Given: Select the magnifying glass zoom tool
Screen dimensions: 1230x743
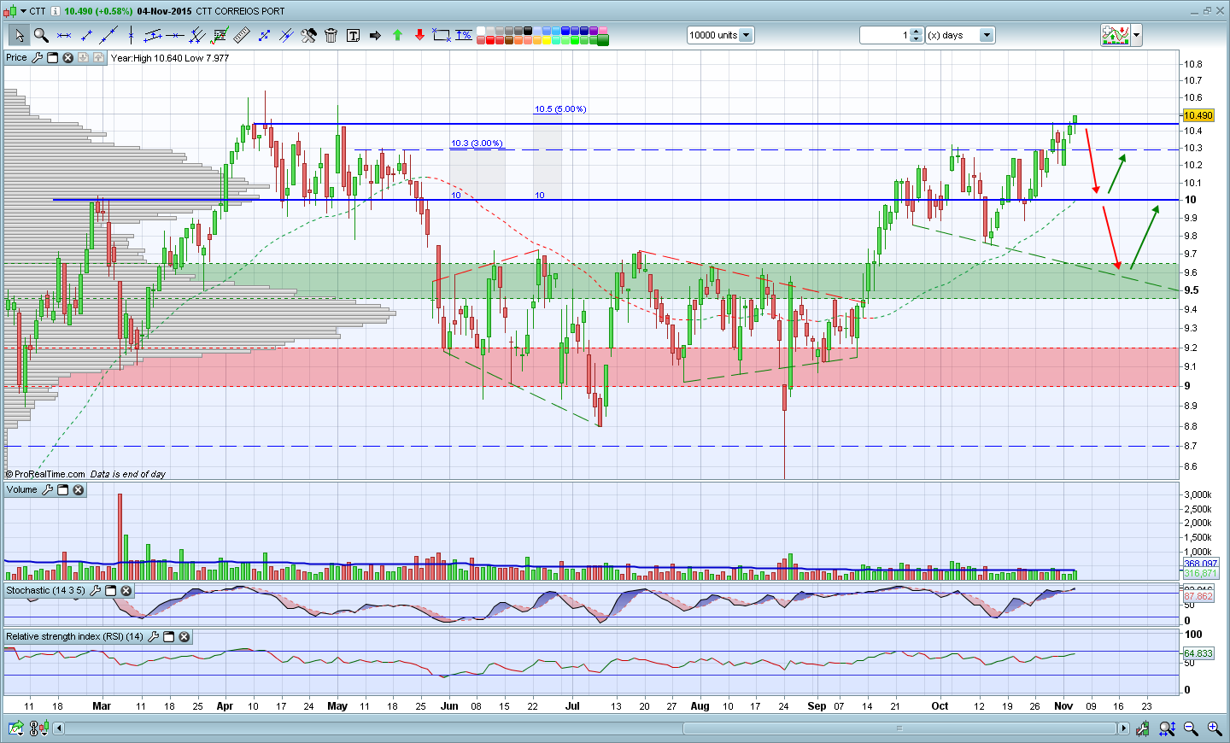Looking at the screenshot, I should [40, 35].
